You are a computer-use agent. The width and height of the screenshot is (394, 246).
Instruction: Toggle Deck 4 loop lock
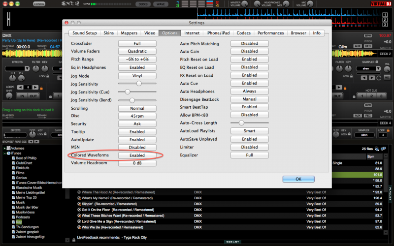point(388,130)
